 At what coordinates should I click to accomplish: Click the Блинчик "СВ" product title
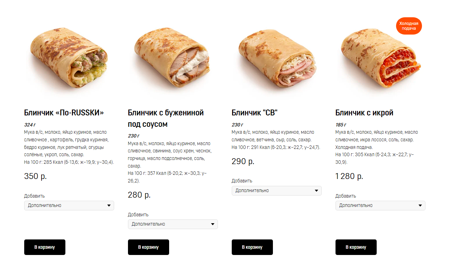(255, 113)
